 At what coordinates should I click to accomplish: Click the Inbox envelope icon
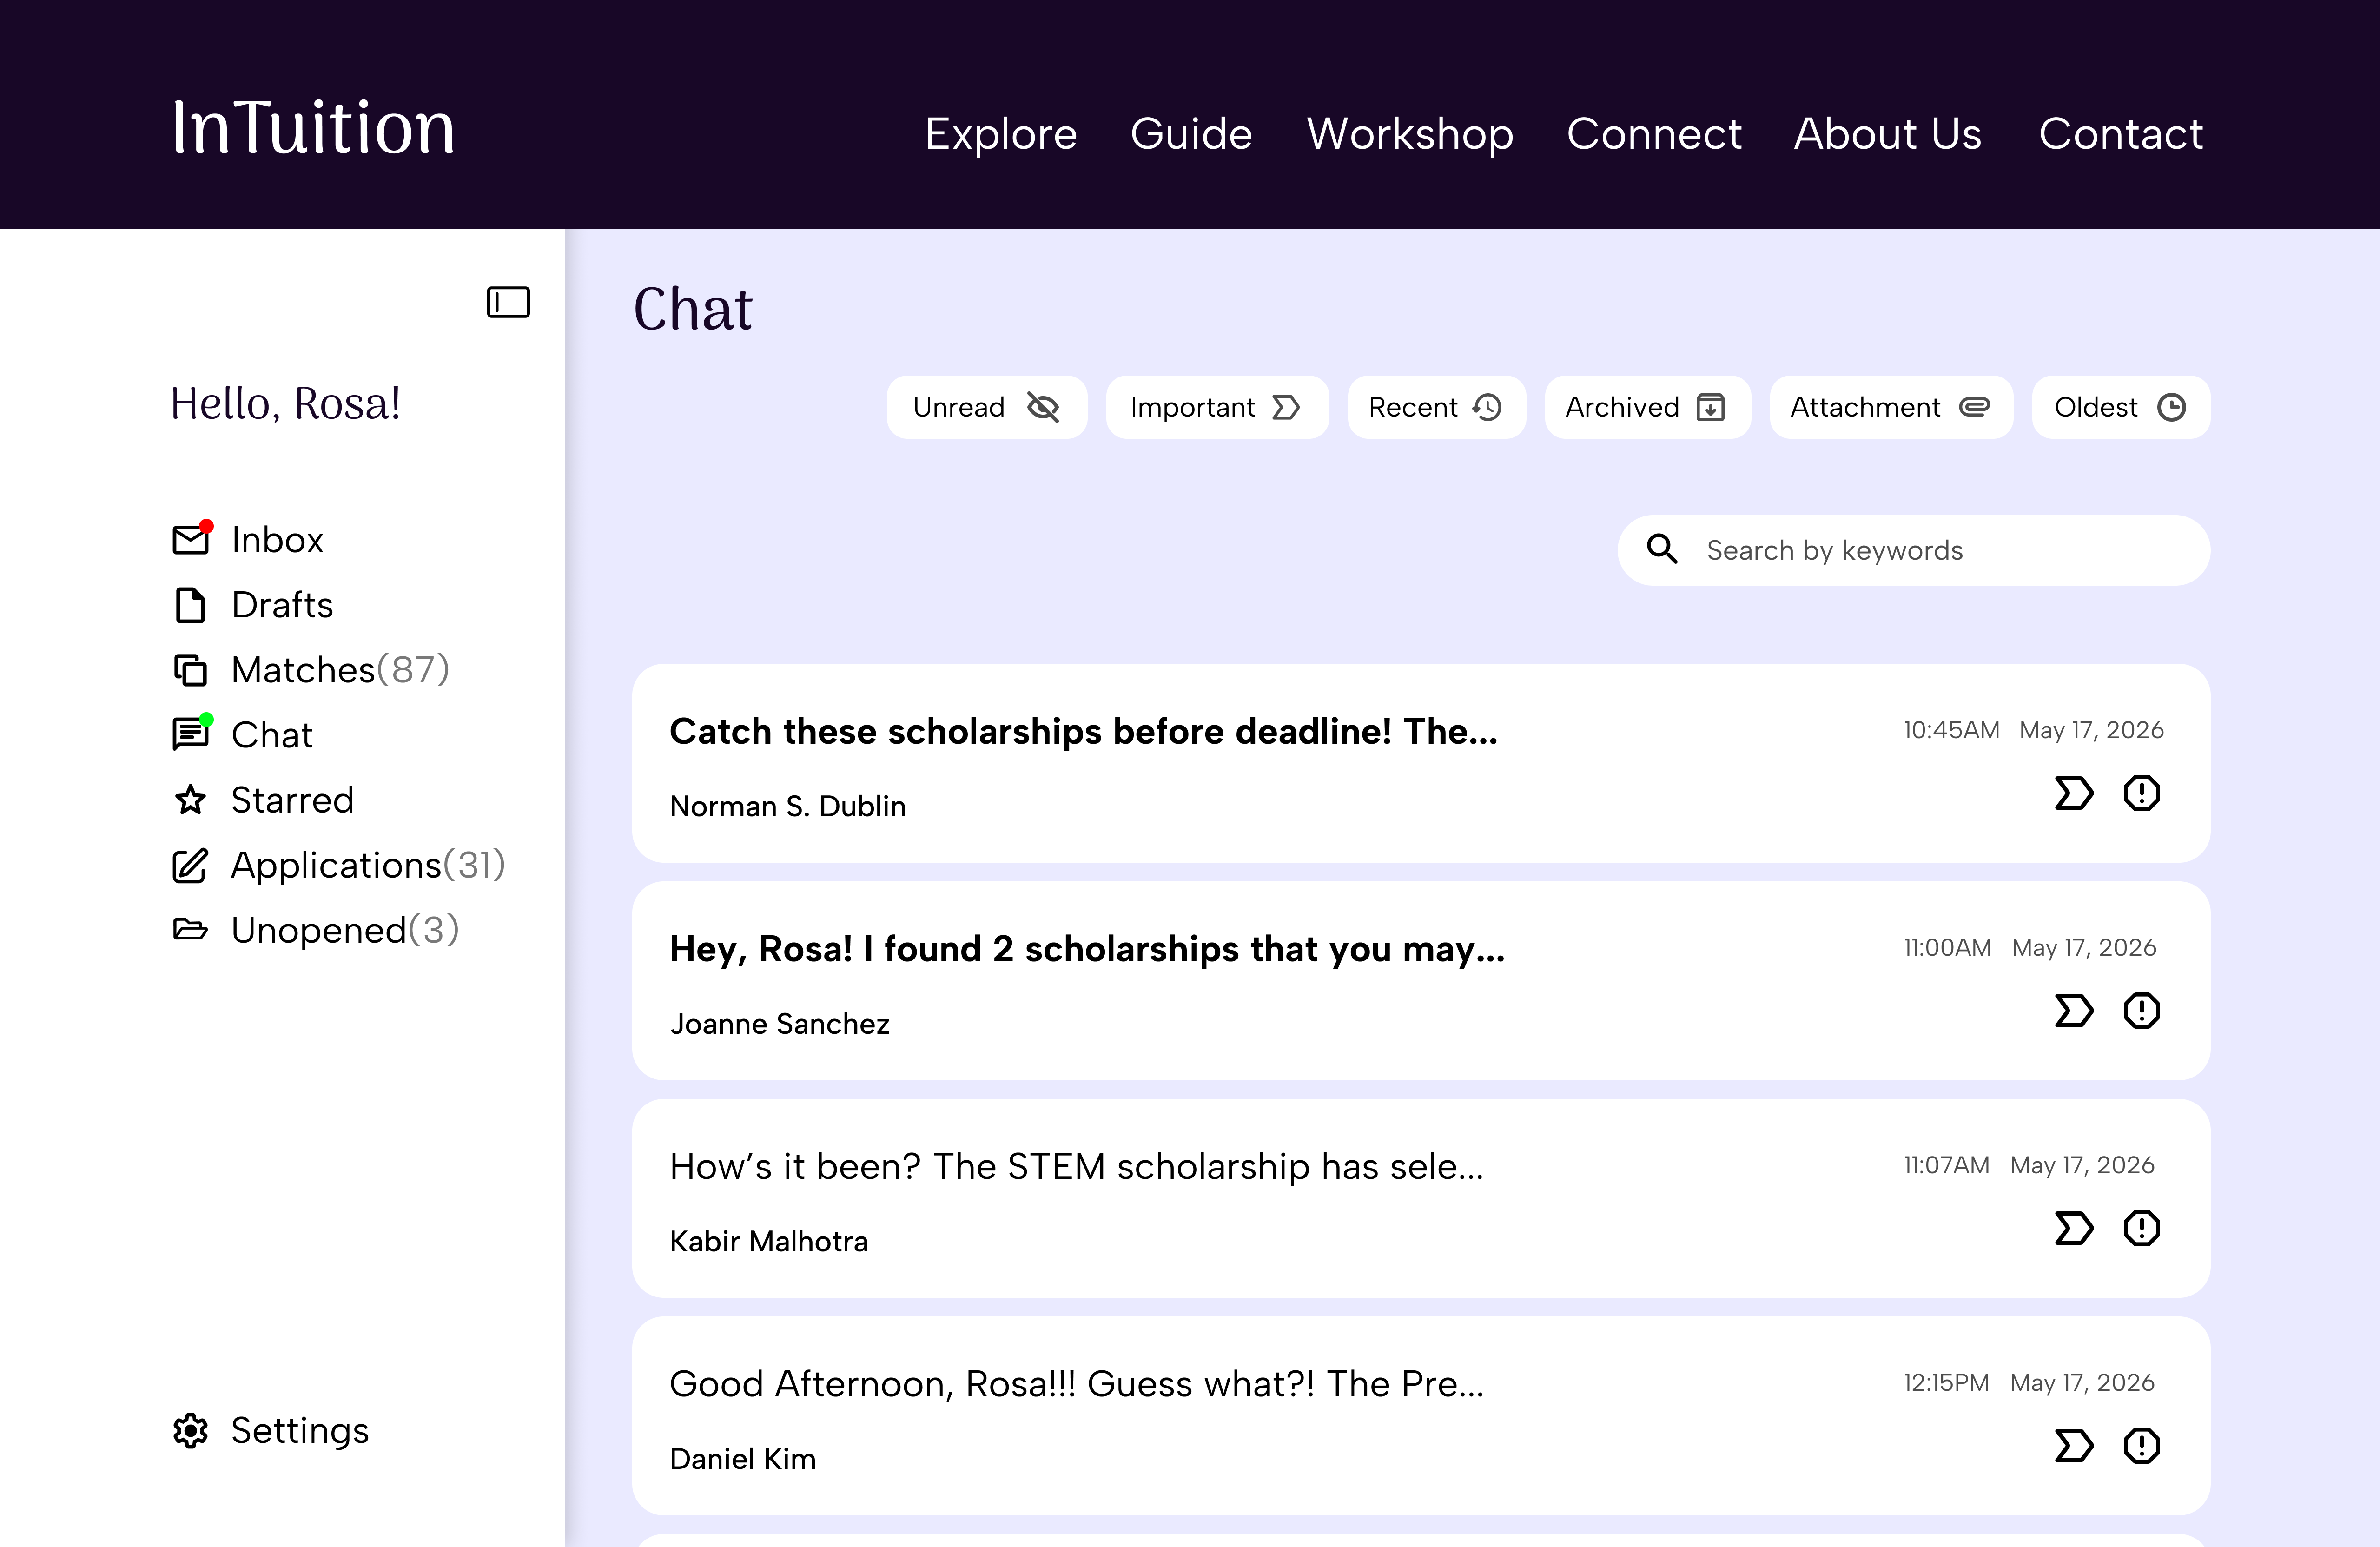tap(191, 539)
